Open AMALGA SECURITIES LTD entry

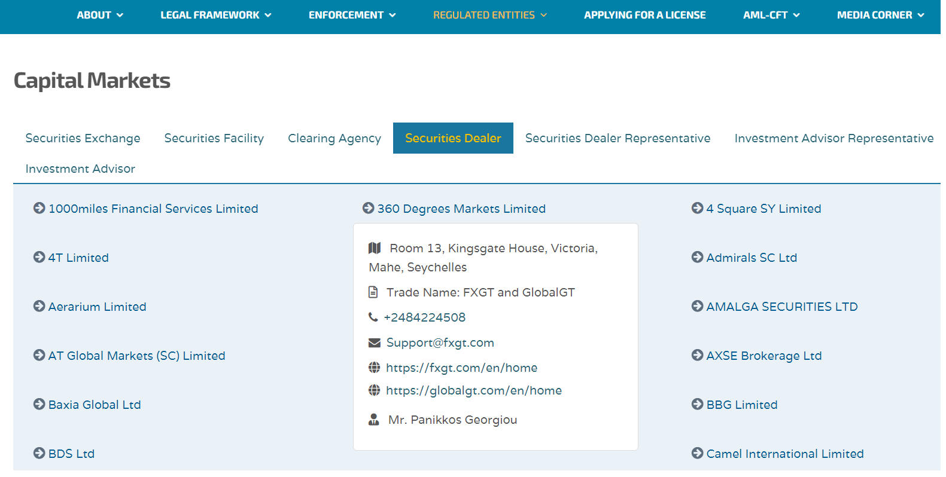point(782,307)
